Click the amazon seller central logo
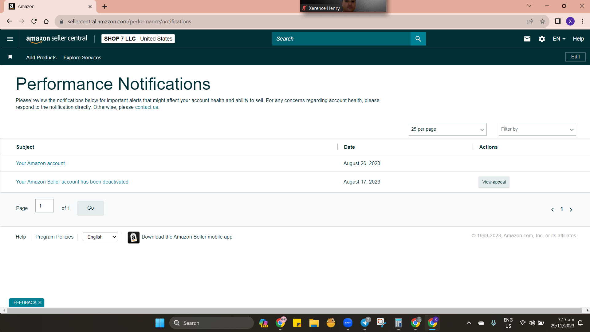The height and width of the screenshot is (332, 590). [57, 39]
